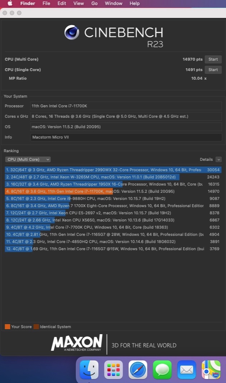The image size is (226, 383).
Task: Open Finder from the Dock
Action: pos(89,370)
